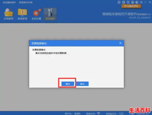The height and width of the screenshot is (115, 152).
Task: Click the network status Wi-Fi icon
Action: 99,113
